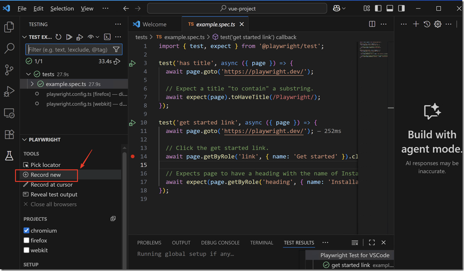Viewport: 464px width, 271px height.
Task: Open the Extensions view in activity bar
Action: click(9, 134)
